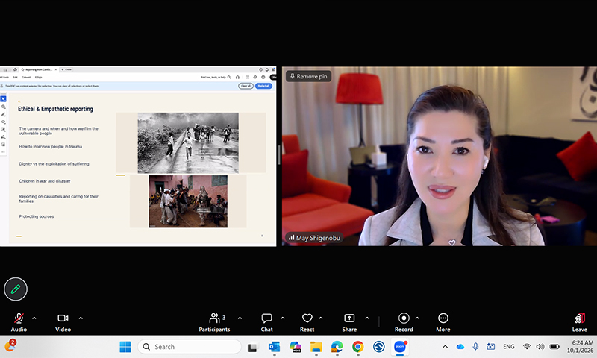Open File Explorer from the taskbar

point(316,347)
